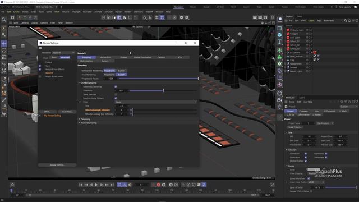Click the Render View icon in top toolbar

[255, 17]
